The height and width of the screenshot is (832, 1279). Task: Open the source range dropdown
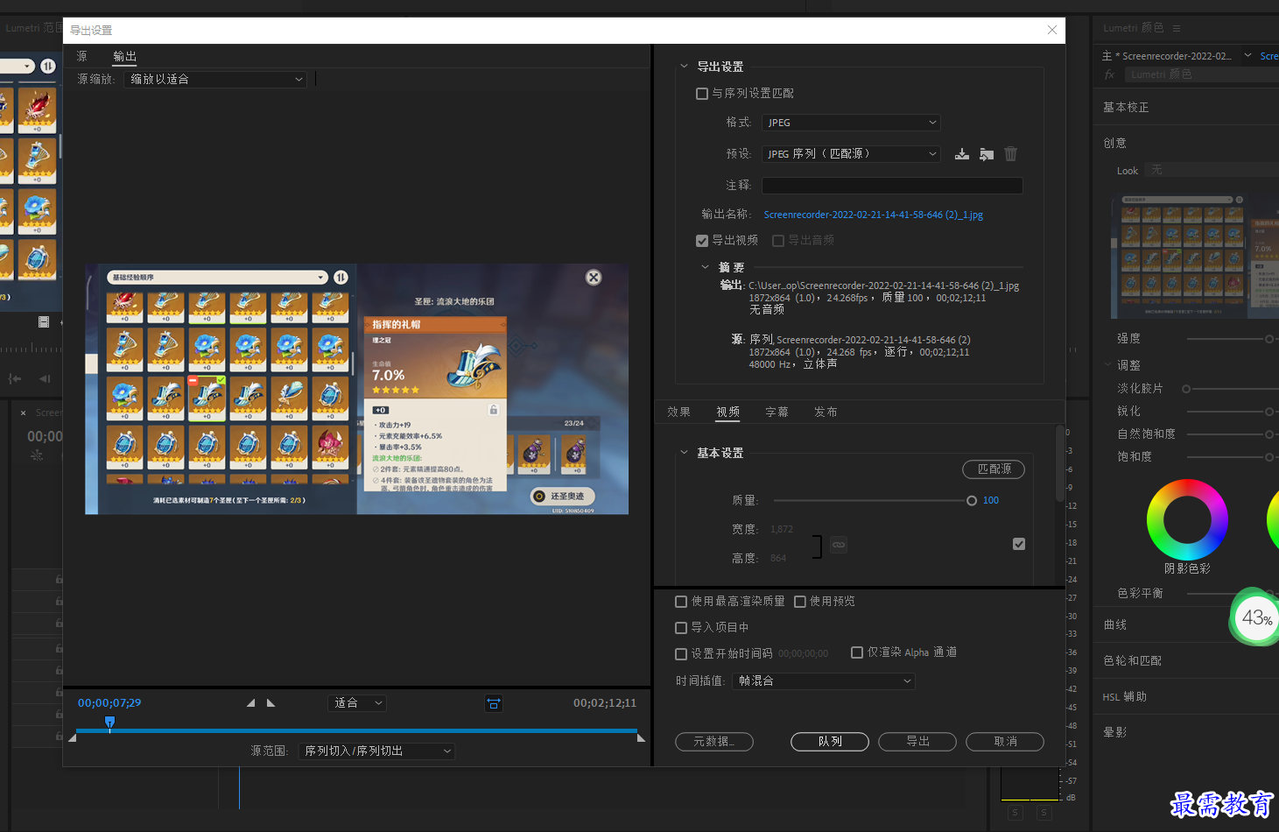click(376, 751)
